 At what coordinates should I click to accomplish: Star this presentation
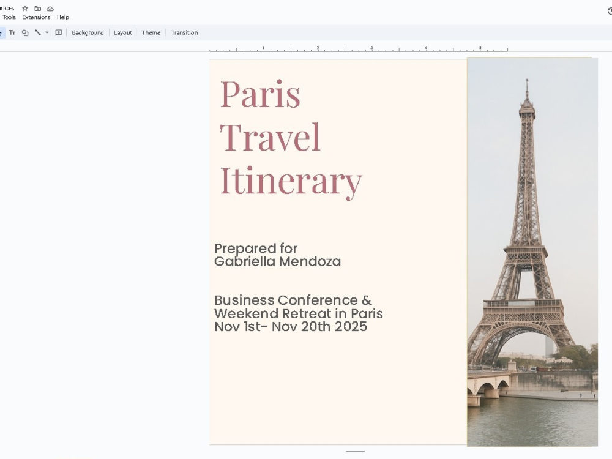[x=25, y=8]
